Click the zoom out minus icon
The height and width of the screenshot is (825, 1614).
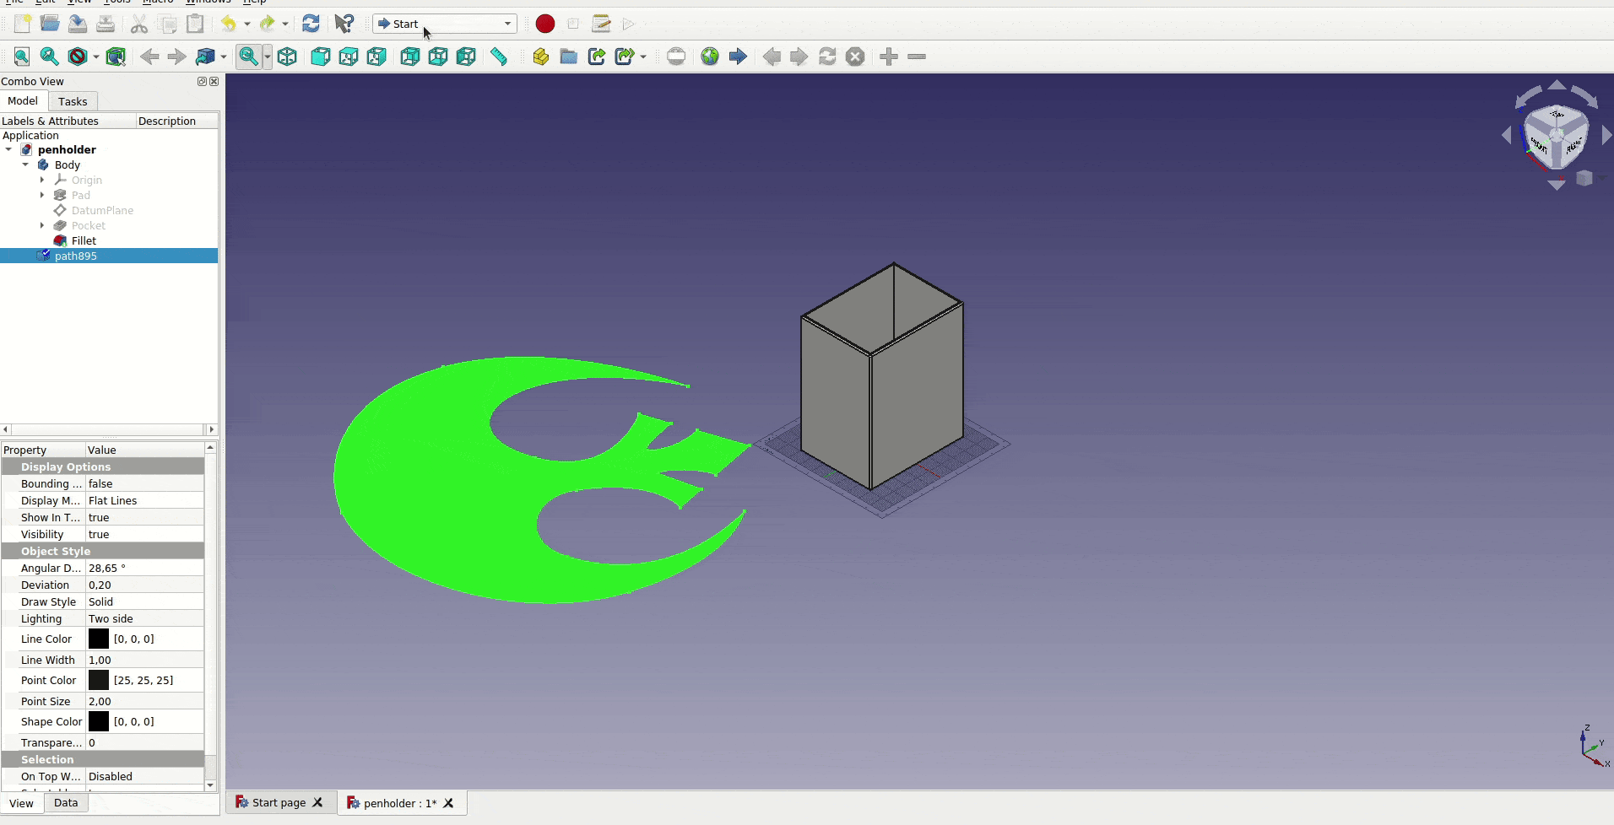pyautogui.click(x=917, y=57)
